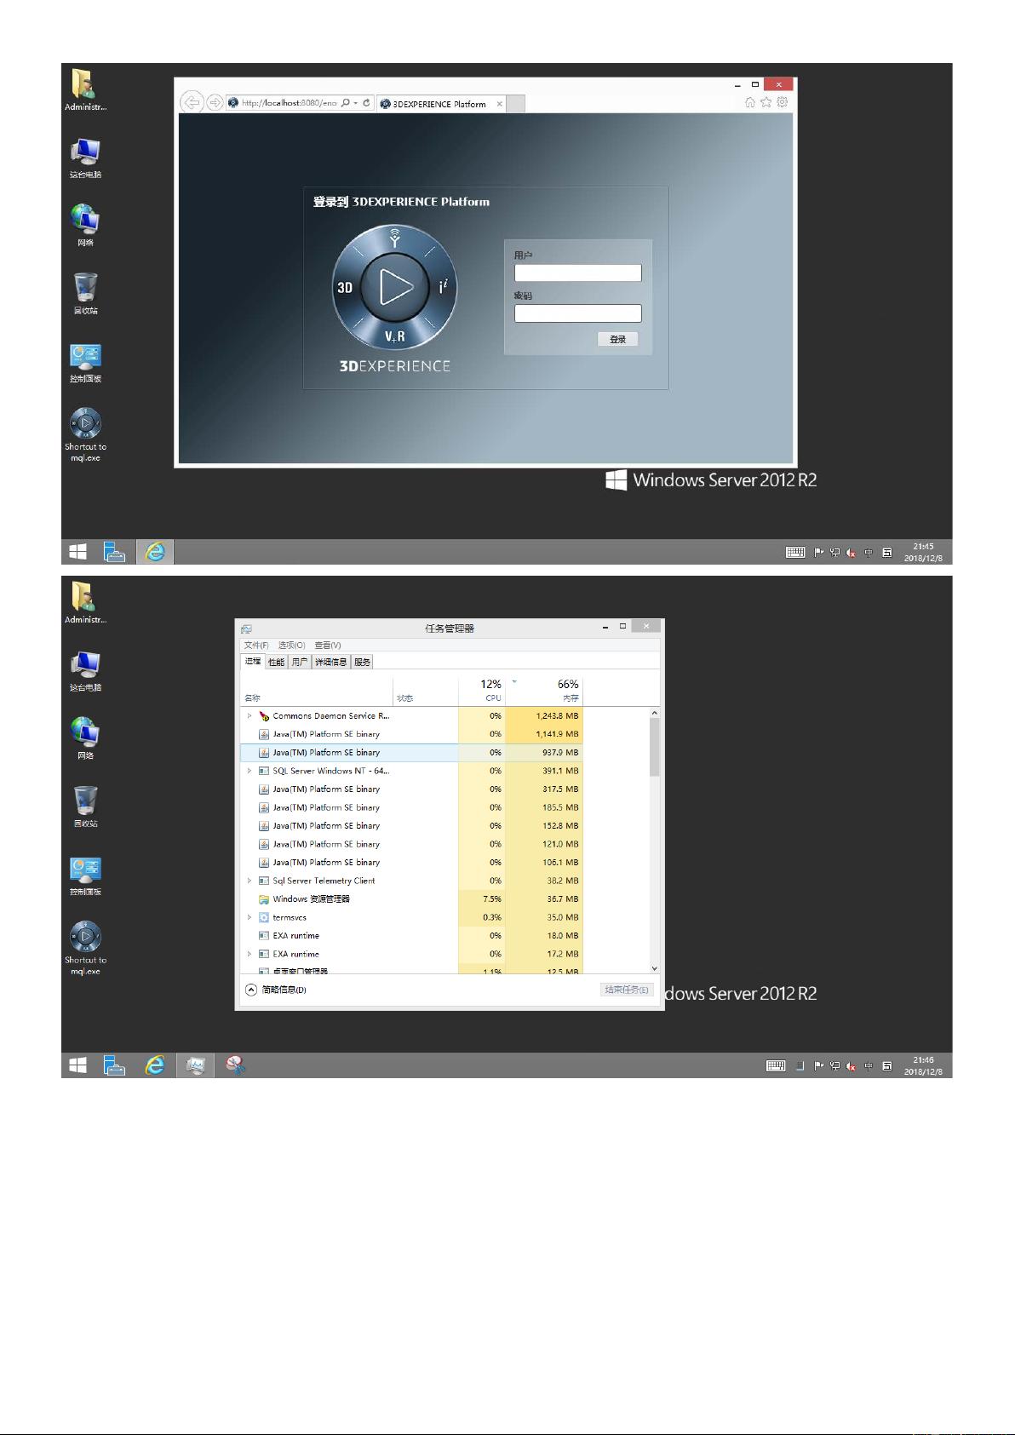The image size is (1015, 1435).
Task: Expand the SQL Server Windows NT process
Action: tap(249, 771)
